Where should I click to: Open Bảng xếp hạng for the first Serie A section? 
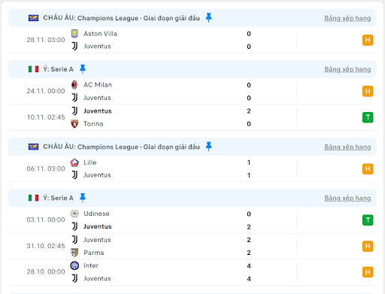point(347,69)
